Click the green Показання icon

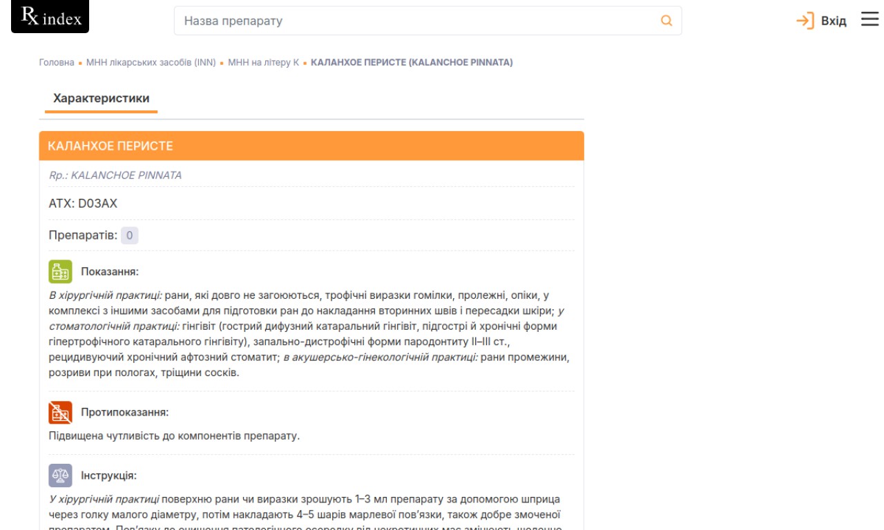coord(60,271)
